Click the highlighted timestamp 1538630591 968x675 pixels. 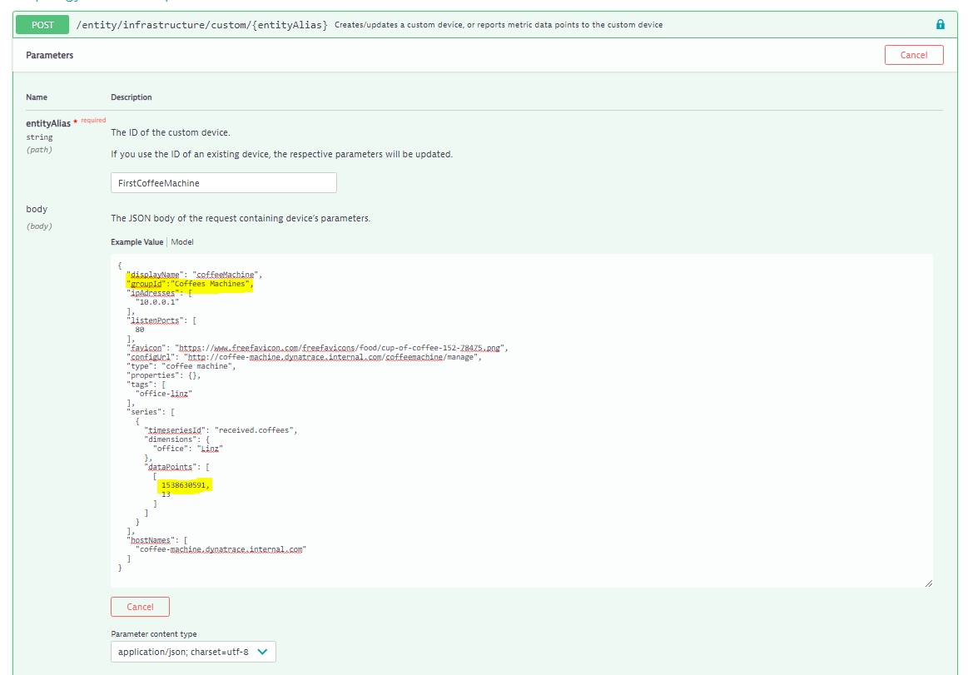(186, 484)
